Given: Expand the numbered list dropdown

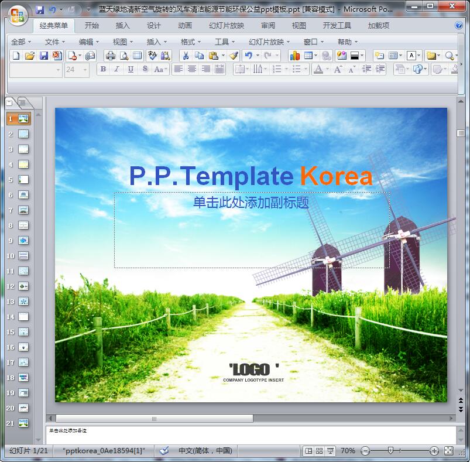Looking at the screenshot, I should pyautogui.click(x=286, y=70).
